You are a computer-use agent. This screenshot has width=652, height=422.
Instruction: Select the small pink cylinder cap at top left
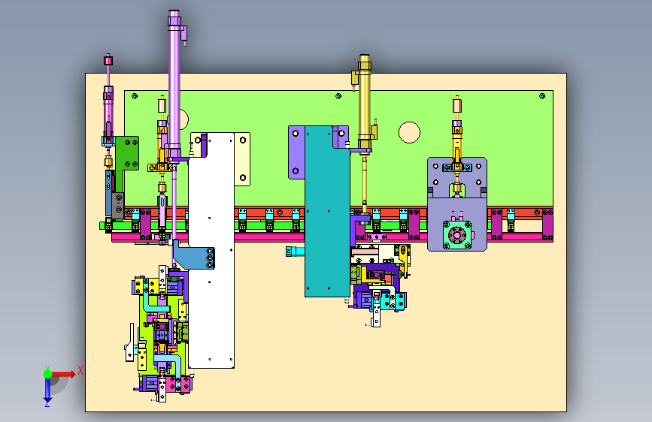[108, 61]
